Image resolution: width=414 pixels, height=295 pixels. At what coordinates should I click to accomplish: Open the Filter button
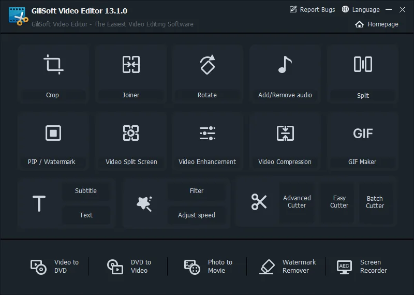(x=197, y=191)
